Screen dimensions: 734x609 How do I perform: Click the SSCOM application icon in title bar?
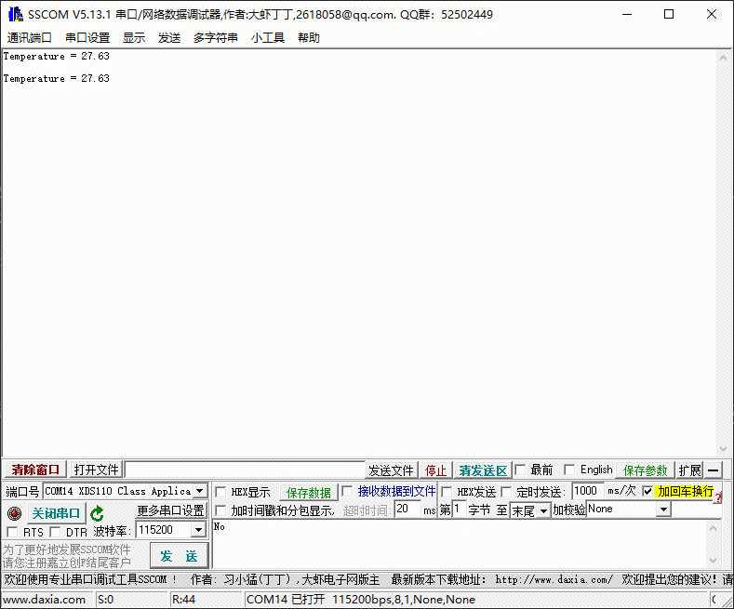click(16, 14)
